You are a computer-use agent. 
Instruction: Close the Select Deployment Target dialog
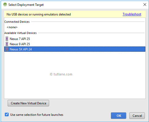[145, 5]
